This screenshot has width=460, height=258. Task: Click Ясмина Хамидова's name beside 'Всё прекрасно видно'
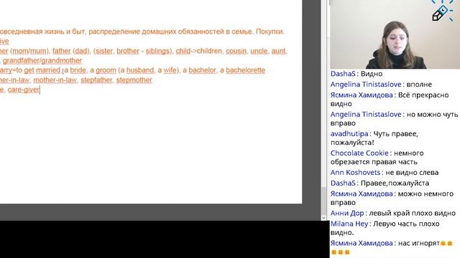point(362,95)
